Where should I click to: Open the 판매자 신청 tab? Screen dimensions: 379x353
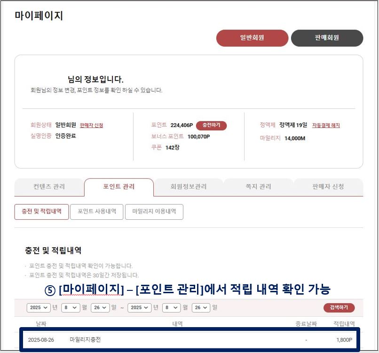[x=328, y=187]
